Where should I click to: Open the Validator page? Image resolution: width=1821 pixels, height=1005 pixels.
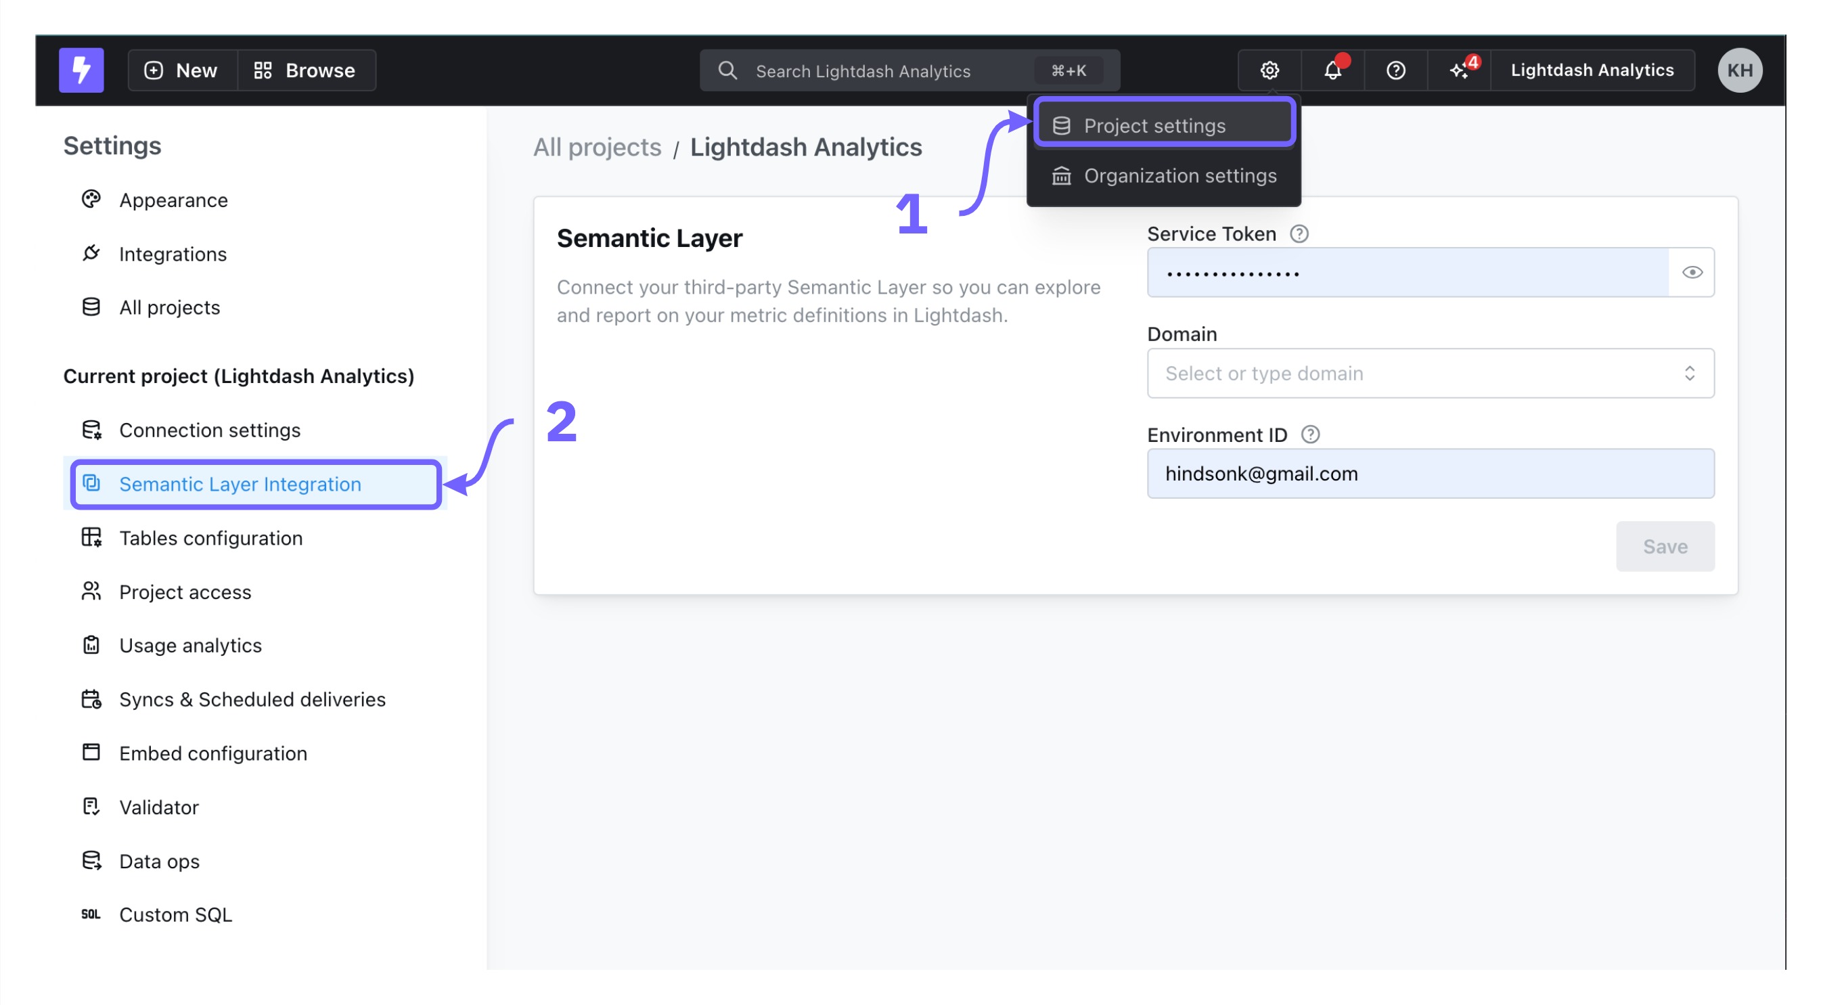pyautogui.click(x=254, y=807)
